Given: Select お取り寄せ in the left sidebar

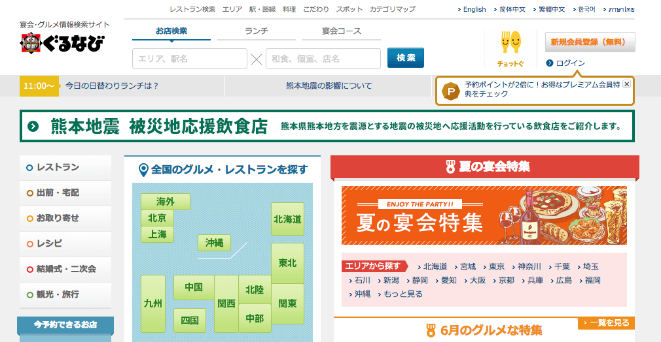Looking at the screenshot, I should point(65,219).
